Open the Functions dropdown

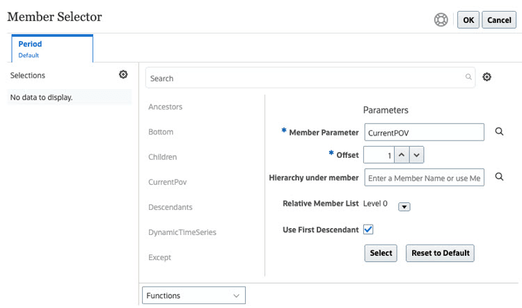[193, 295]
